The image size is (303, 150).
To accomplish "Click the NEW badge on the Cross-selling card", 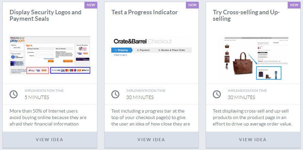I will pyautogui.click(x=294, y=5).
